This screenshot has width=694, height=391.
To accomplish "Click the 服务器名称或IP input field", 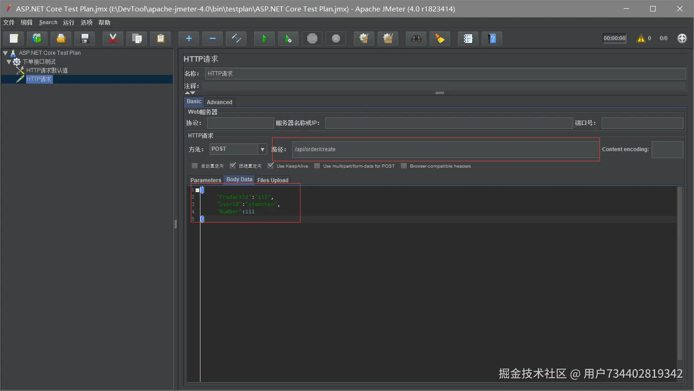I will [448, 123].
